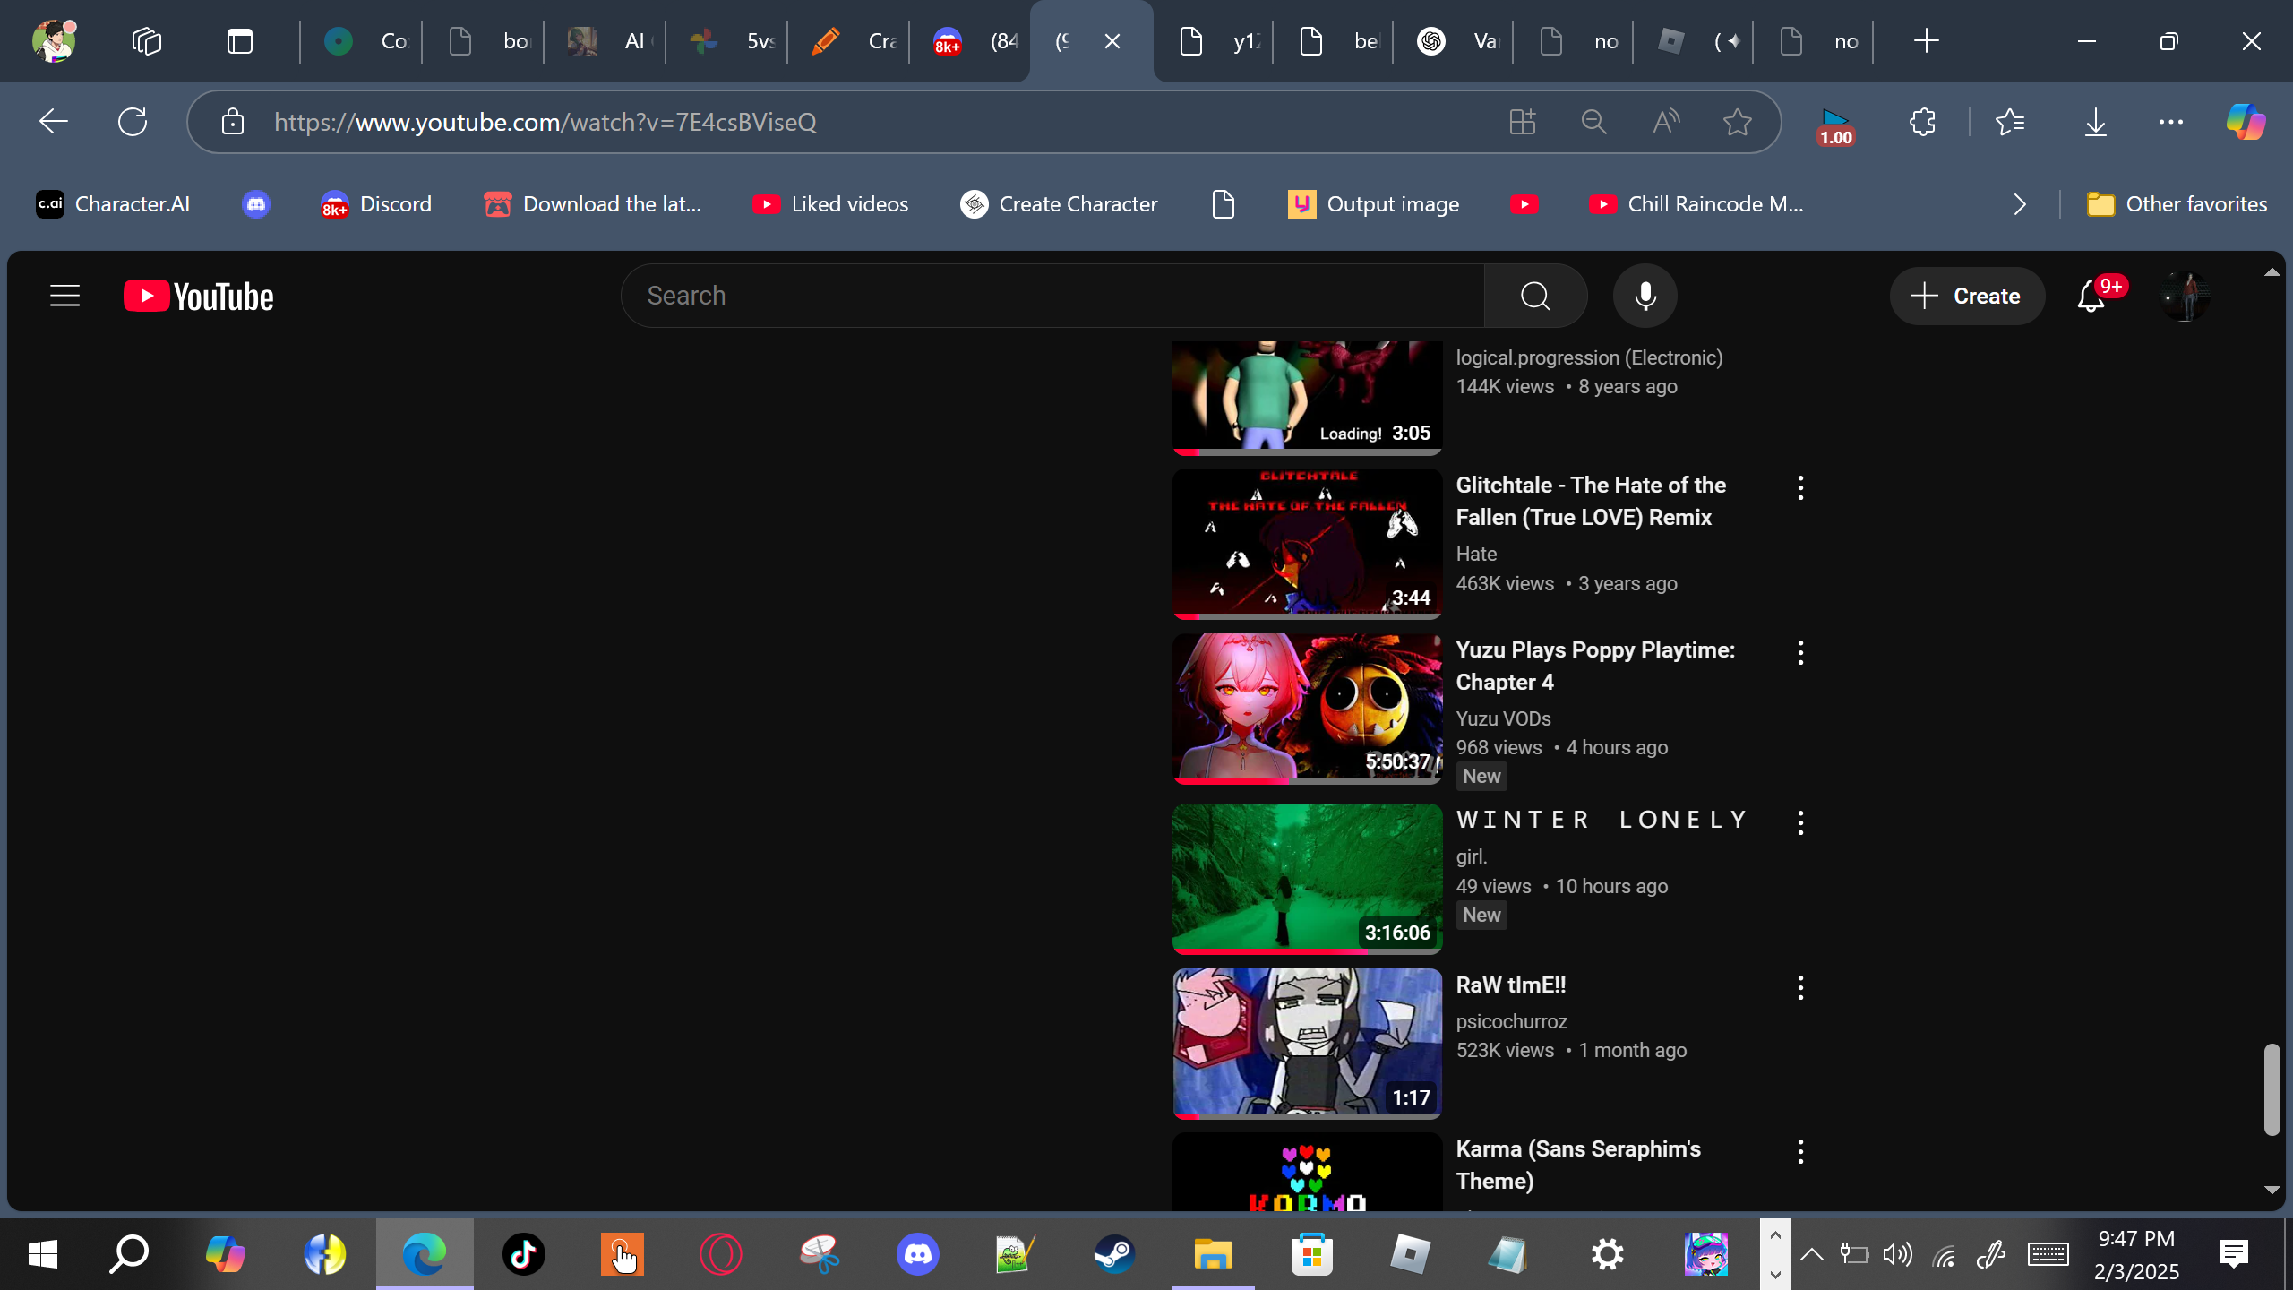Play the WINTER LONELY green forest thumbnail

click(x=1308, y=879)
